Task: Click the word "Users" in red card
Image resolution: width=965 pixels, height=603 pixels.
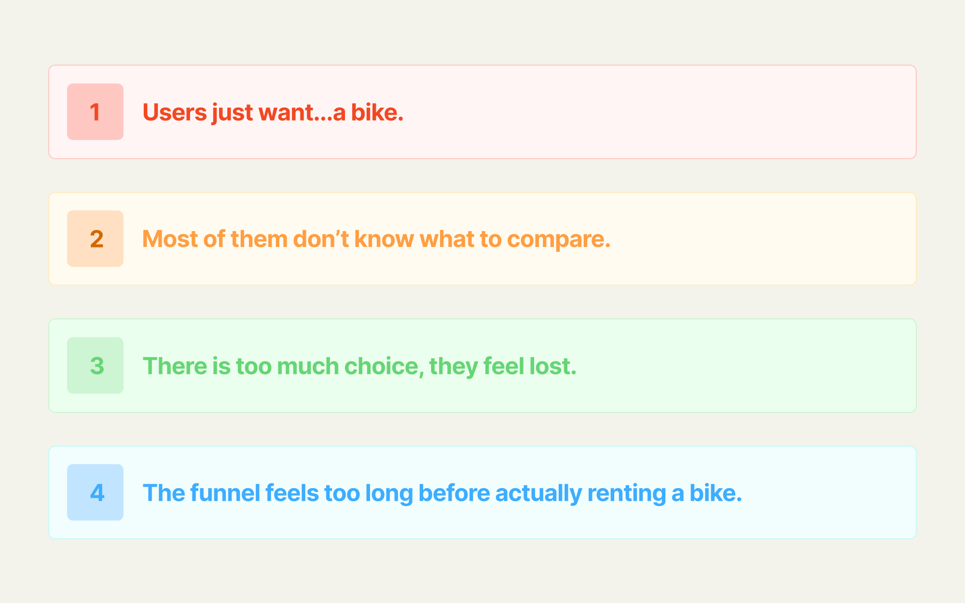Action: (x=175, y=112)
